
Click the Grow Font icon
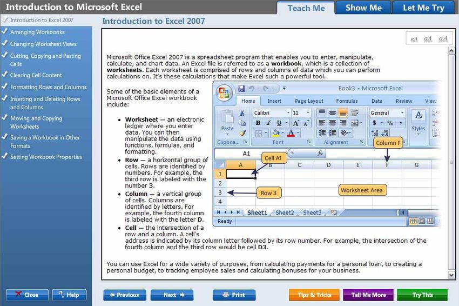pos(296,123)
